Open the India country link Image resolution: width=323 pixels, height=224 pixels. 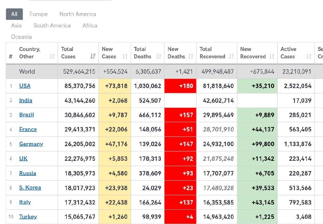[x=26, y=101]
